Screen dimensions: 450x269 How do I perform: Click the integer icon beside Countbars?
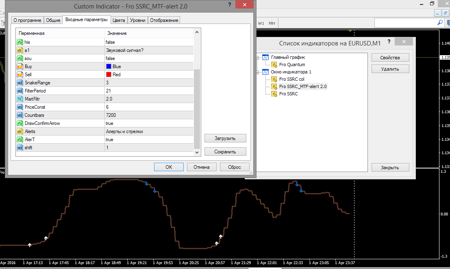pos(20,115)
